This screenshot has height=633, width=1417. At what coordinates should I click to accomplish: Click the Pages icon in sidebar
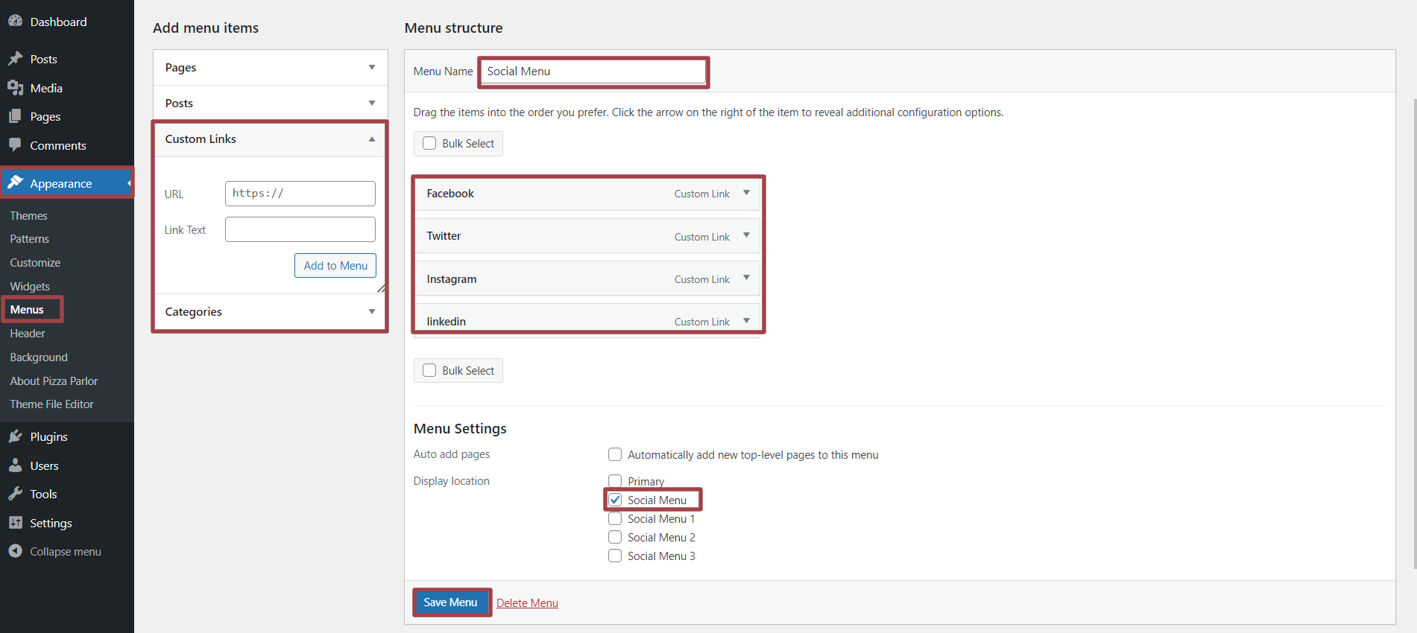pyautogui.click(x=15, y=116)
